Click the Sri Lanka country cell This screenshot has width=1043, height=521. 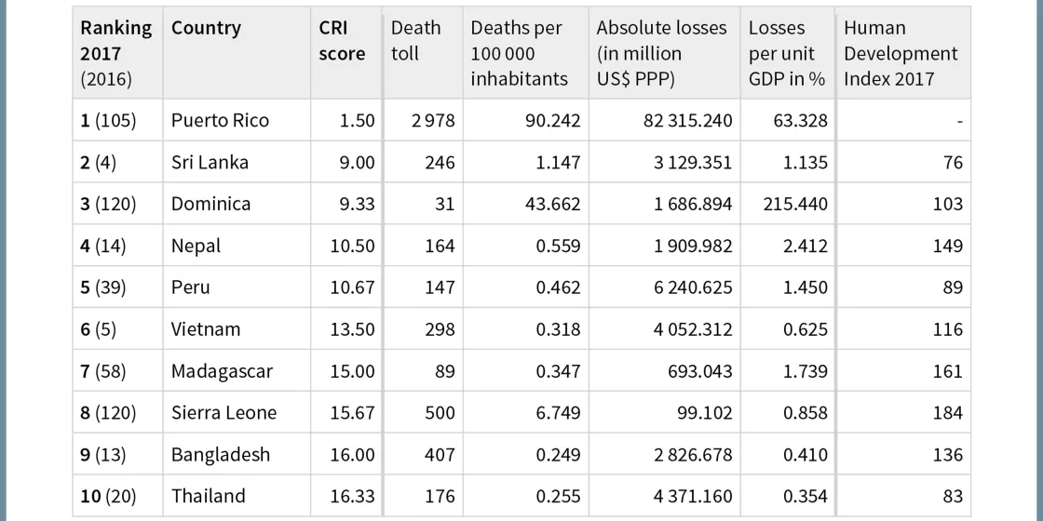tap(210, 162)
